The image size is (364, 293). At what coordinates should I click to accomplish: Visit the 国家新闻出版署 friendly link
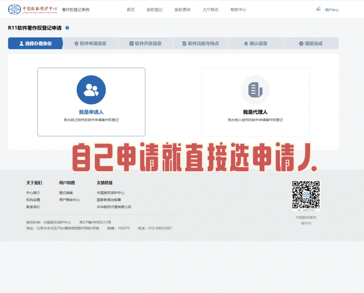coord(109,200)
